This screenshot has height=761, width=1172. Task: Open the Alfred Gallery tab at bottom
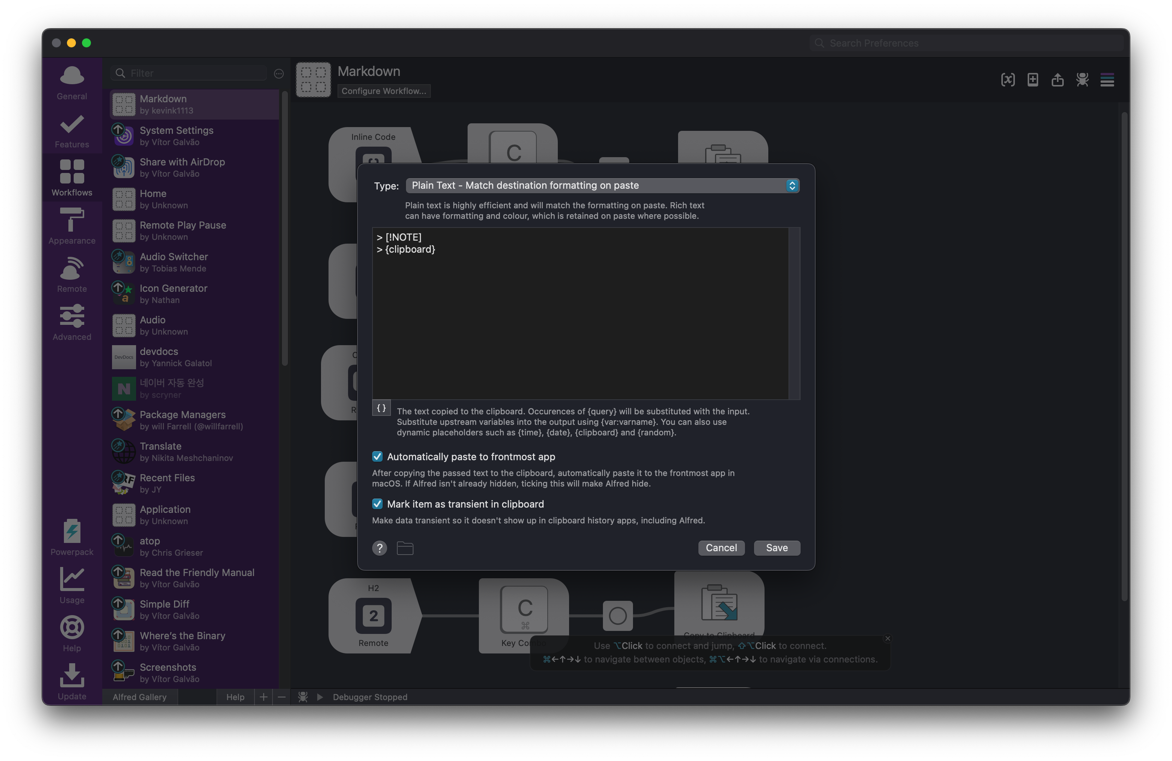click(139, 696)
